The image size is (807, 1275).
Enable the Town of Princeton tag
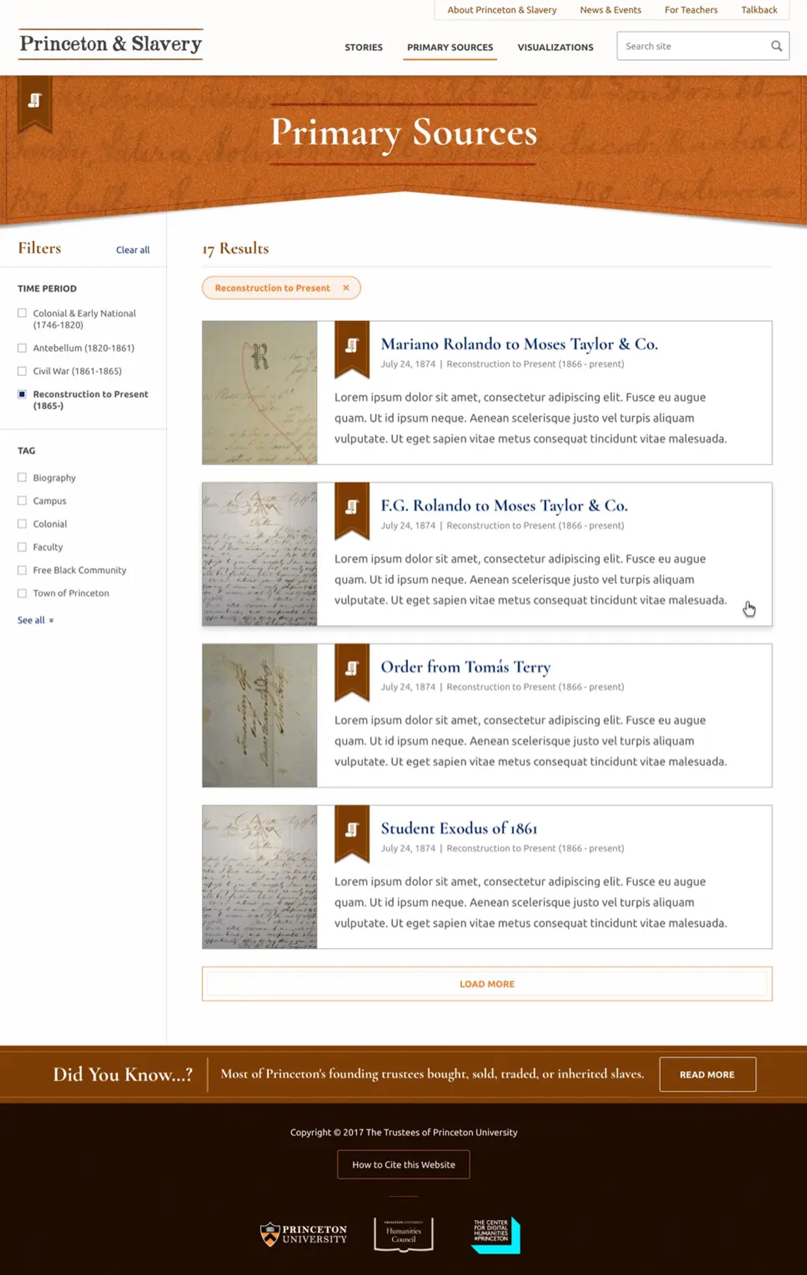22,593
